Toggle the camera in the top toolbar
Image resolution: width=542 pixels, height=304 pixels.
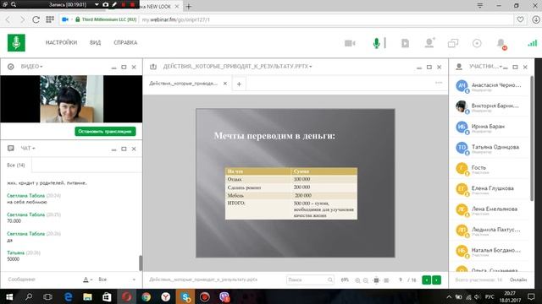[x=350, y=43]
